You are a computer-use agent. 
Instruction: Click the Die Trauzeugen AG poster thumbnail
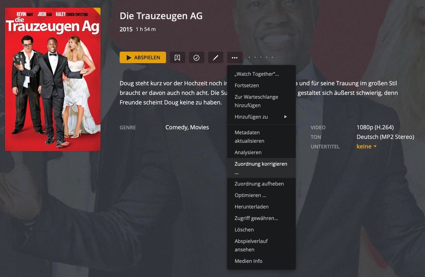point(52,80)
